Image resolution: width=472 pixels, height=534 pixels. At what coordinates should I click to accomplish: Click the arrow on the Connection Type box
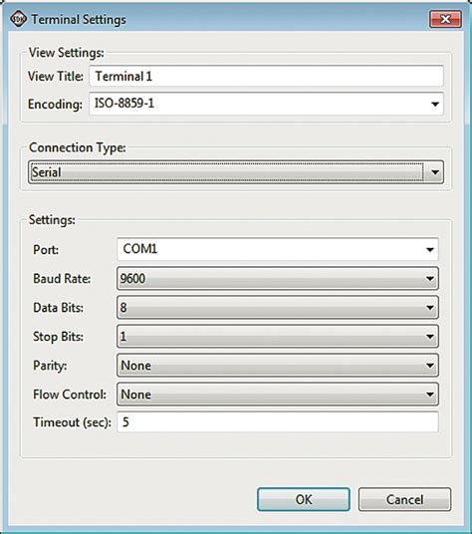click(x=434, y=172)
